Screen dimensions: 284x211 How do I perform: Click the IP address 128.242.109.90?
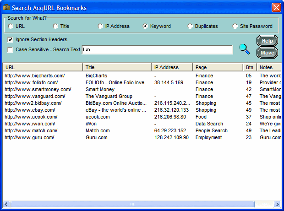pos(171,137)
